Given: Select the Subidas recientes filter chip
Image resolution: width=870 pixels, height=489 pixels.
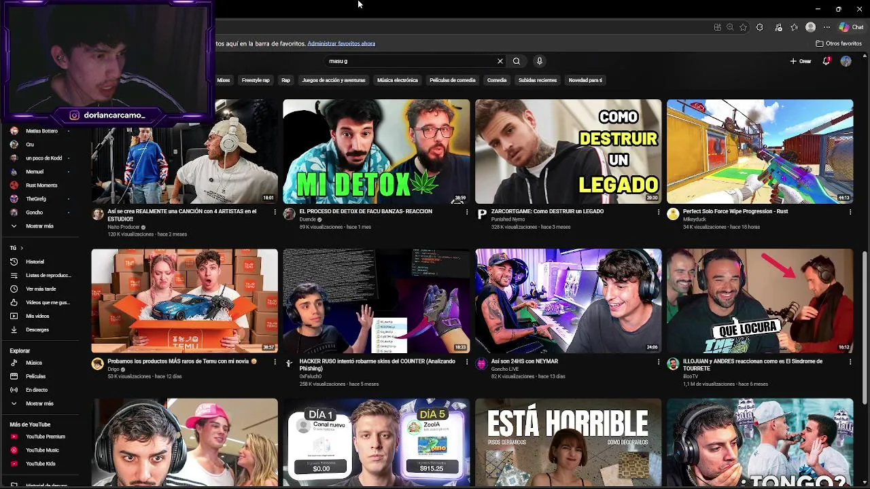Looking at the screenshot, I should click(x=538, y=80).
